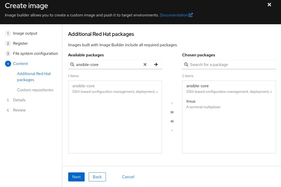Viewport: 281px width, 187px height.
Task: Go to Register step
Action: [x=20, y=43]
